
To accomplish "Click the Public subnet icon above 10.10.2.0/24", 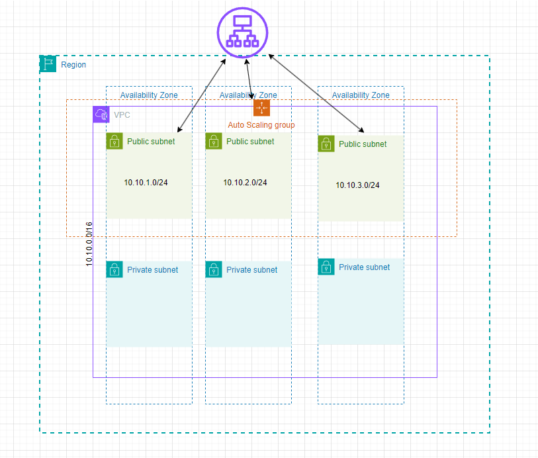I will (x=213, y=141).
